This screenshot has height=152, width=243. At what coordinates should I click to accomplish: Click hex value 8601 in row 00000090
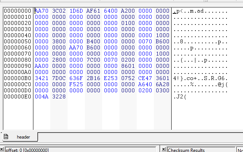tap(128, 66)
